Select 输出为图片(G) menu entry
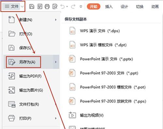 click(32, 90)
